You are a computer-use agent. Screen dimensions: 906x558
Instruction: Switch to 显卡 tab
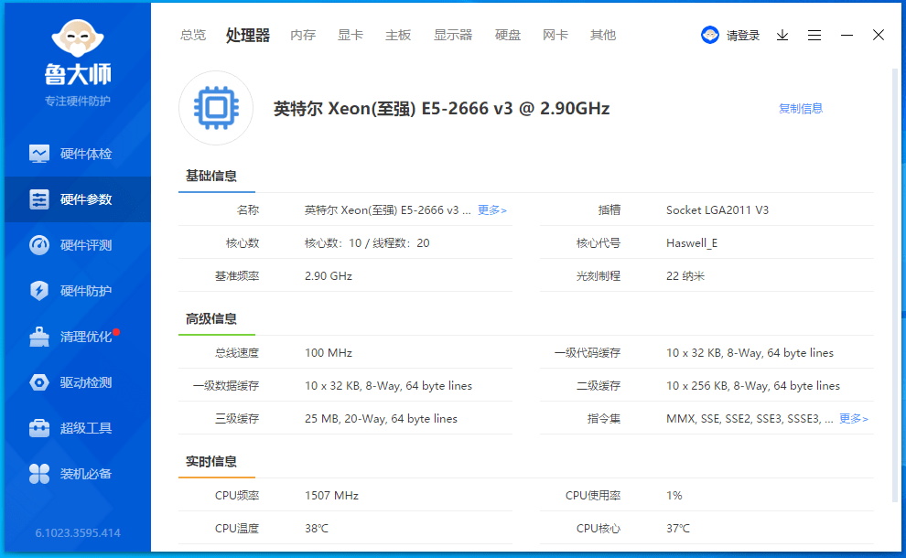pyautogui.click(x=351, y=36)
